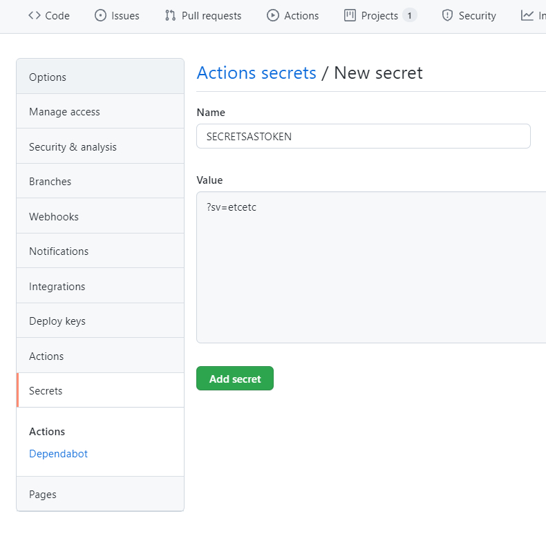546x534 pixels.
Task: Open Deploy keys settings
Action: point(100,321)
